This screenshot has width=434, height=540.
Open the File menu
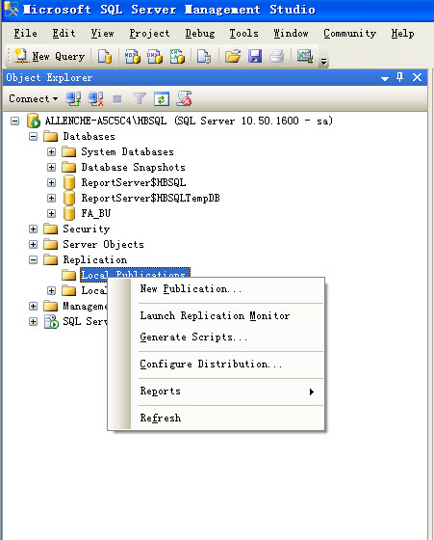(25, 34)
